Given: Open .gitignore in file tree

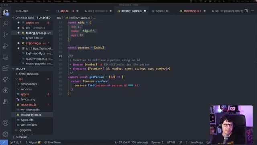Looking at the screenshot, I should [x=32, y=130].
